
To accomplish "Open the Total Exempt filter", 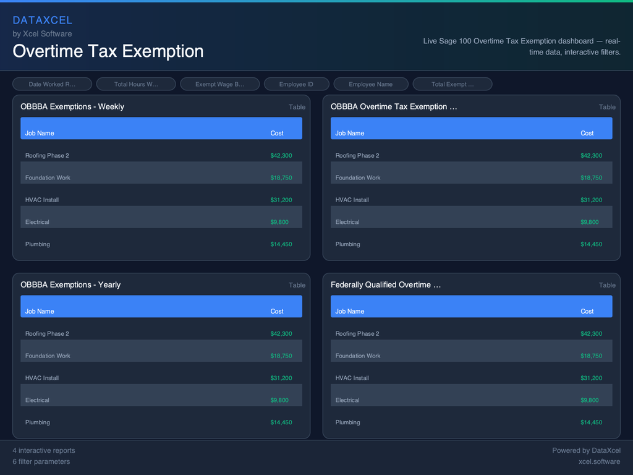I will pos(452,83).
